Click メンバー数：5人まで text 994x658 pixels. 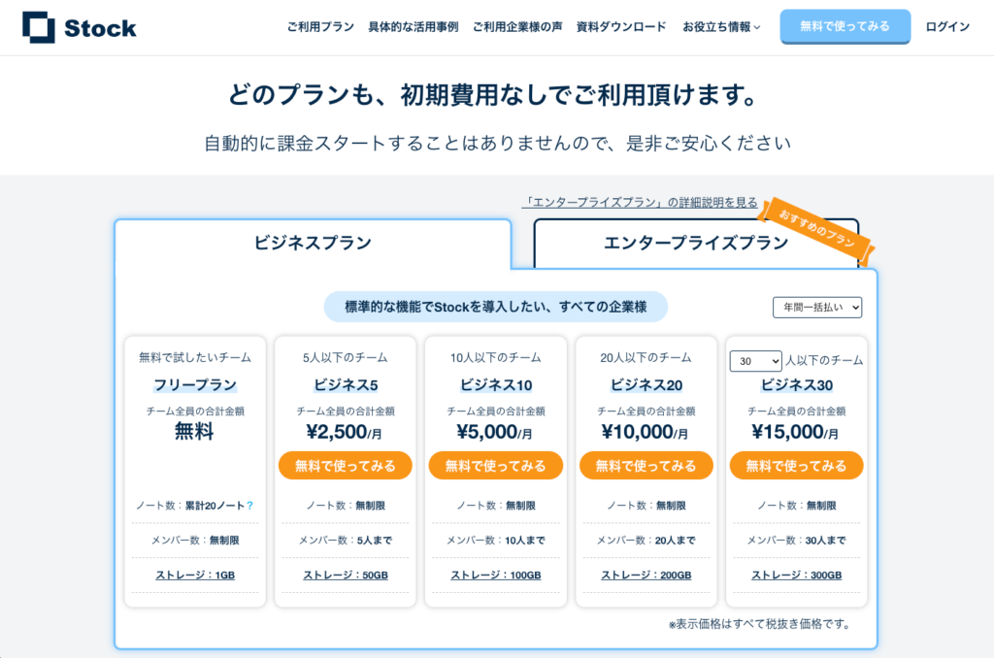[x=346, y=541]
